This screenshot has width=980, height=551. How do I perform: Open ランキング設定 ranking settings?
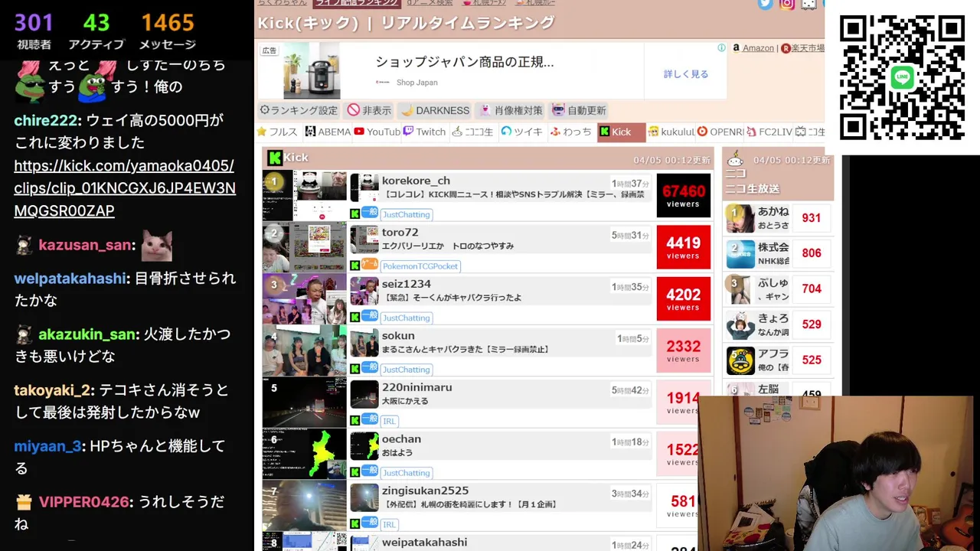[299, 110]
